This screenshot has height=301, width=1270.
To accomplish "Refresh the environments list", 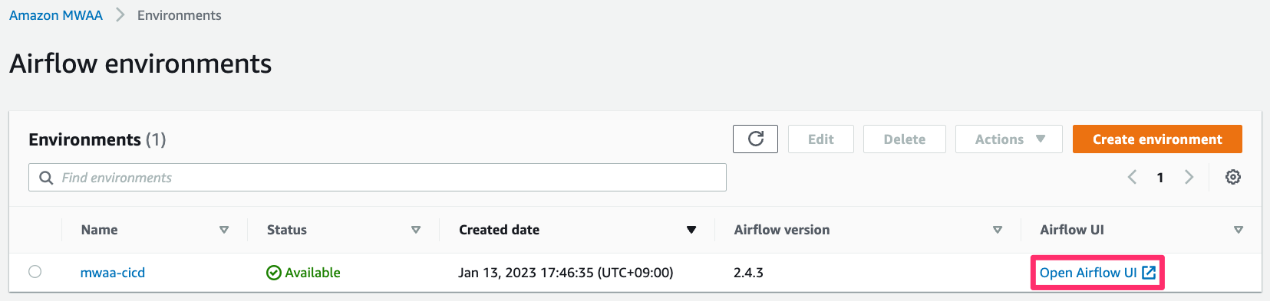I will tap(755, 139).
